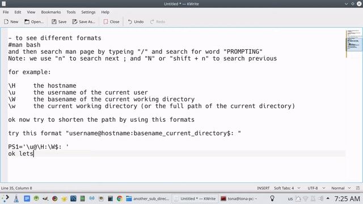Click the green round download icon in taskbar
363x204 pixels.
pyautogui.click(x=36, y=198)
